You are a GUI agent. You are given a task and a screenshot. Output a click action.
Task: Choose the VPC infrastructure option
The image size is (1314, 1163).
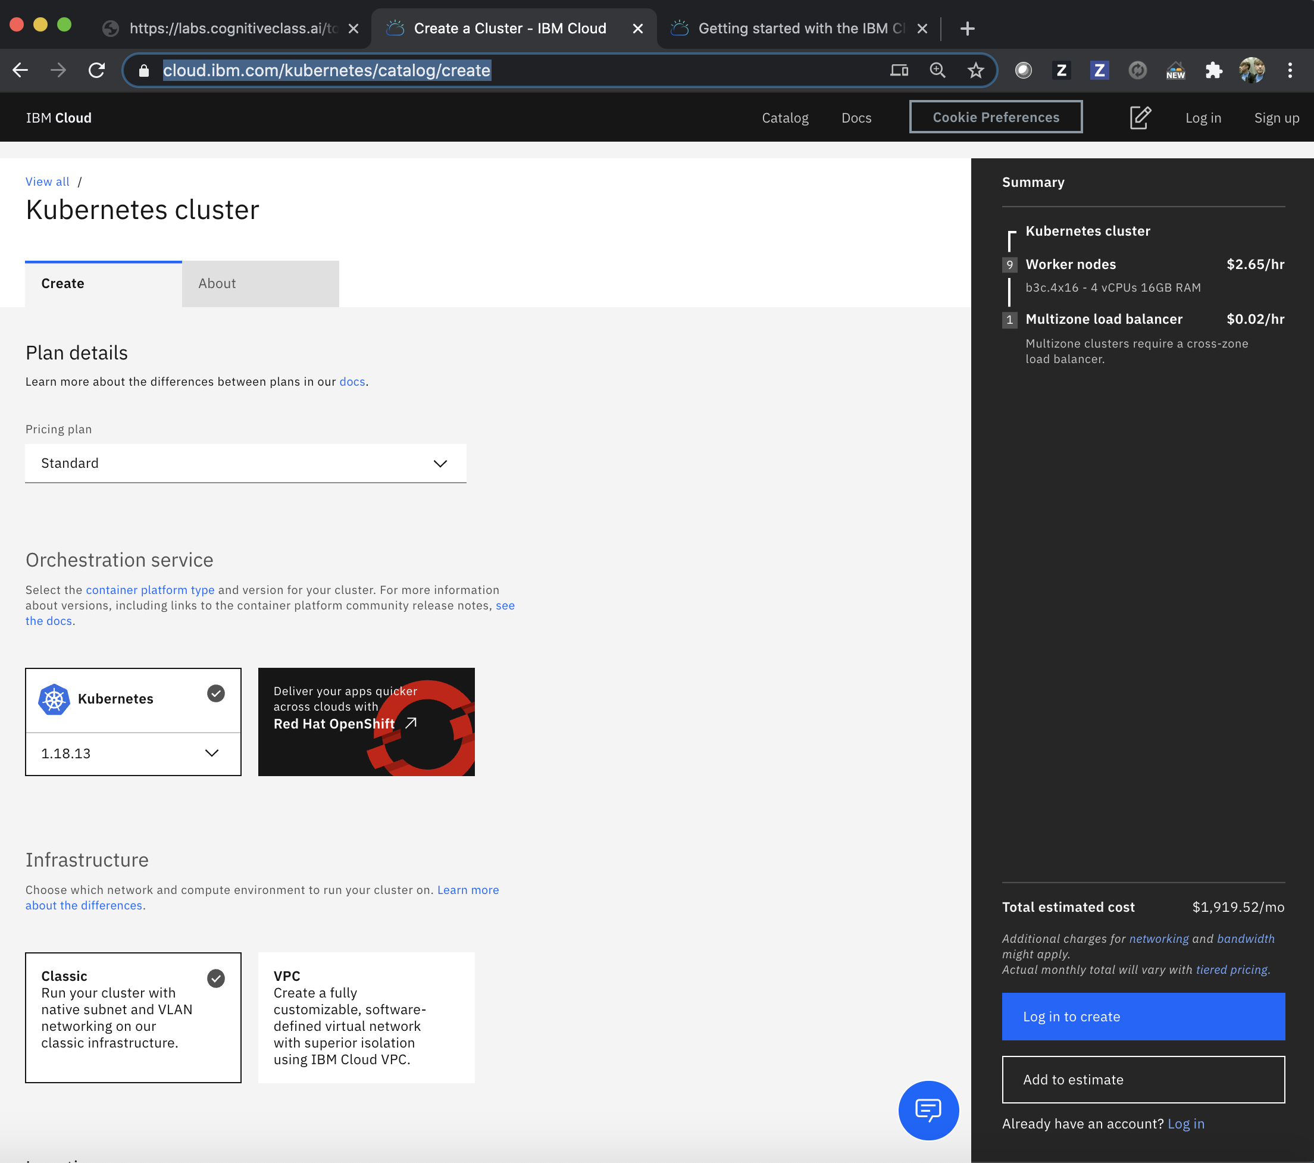click(x=366, y=1018)
